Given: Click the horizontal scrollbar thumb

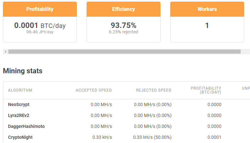Looking at the screenshot, I should pyautogui.click(x=125, y=52).
